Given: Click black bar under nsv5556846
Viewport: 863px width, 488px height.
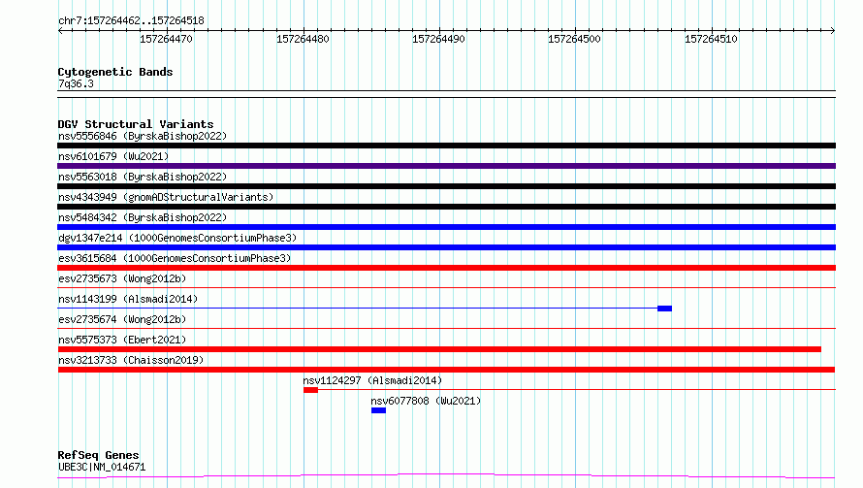Looking at the screenshot, I should (x=446, y=146).
